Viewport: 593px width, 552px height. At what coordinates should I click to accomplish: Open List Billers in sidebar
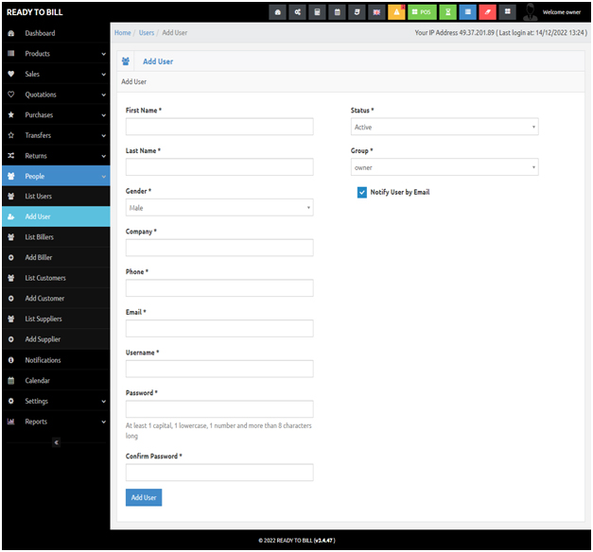click(56, 237)
